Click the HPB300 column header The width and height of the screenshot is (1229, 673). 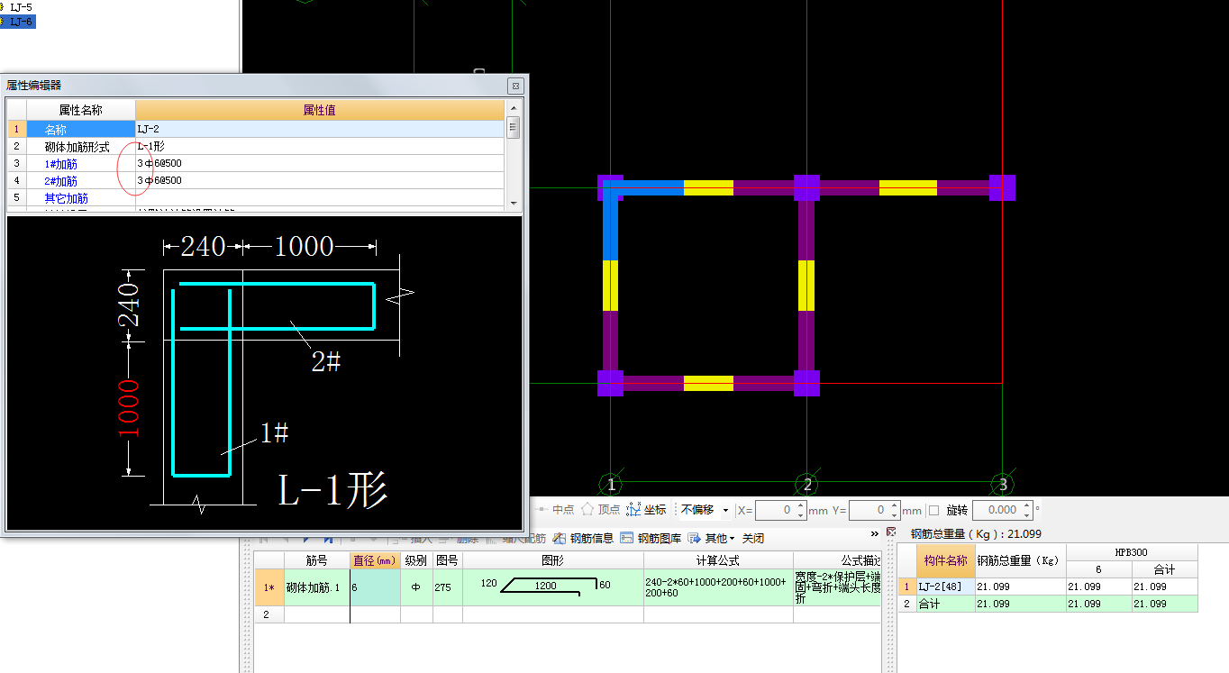[1132, 552]
